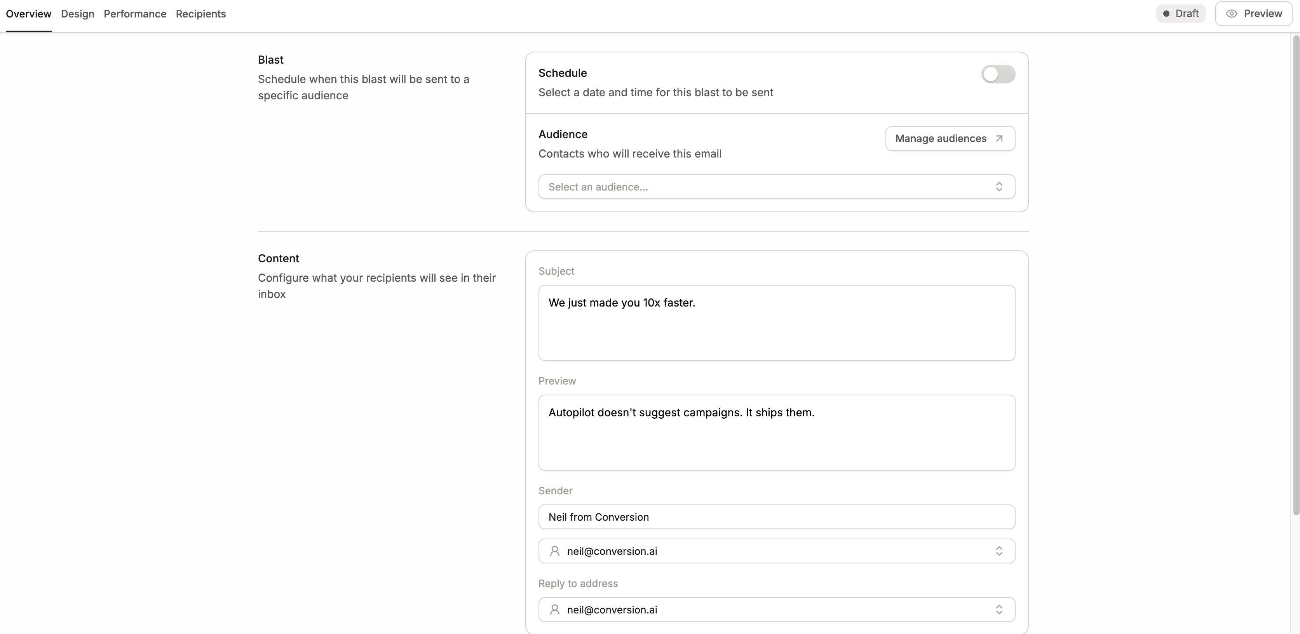
Task: Click chevron arrows on Sender email selector
Action: click(999, 551)
